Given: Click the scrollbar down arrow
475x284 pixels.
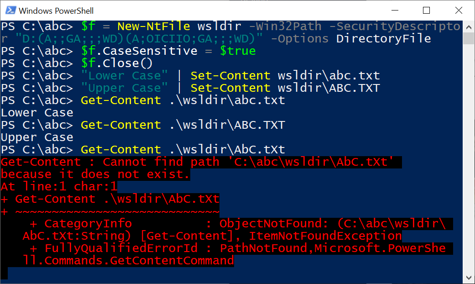Looking at the screenshot, I should point(469,277).
